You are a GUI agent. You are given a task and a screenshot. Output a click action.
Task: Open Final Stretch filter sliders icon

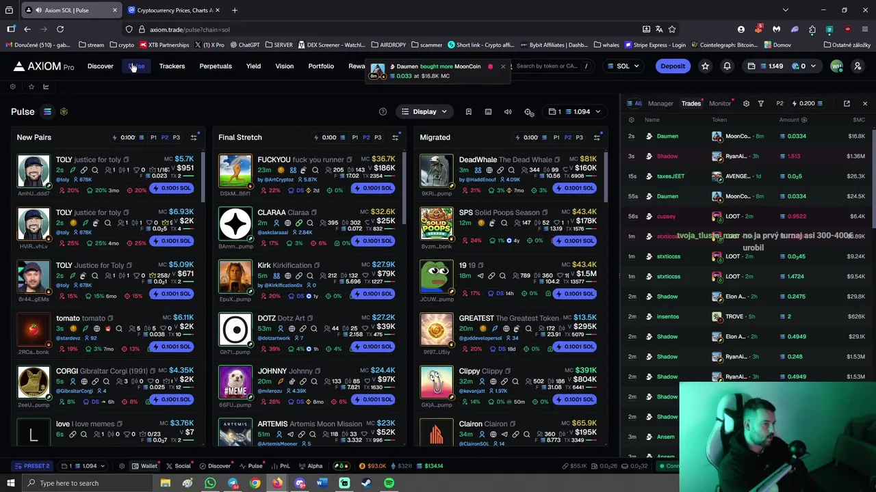coord(395,137)
